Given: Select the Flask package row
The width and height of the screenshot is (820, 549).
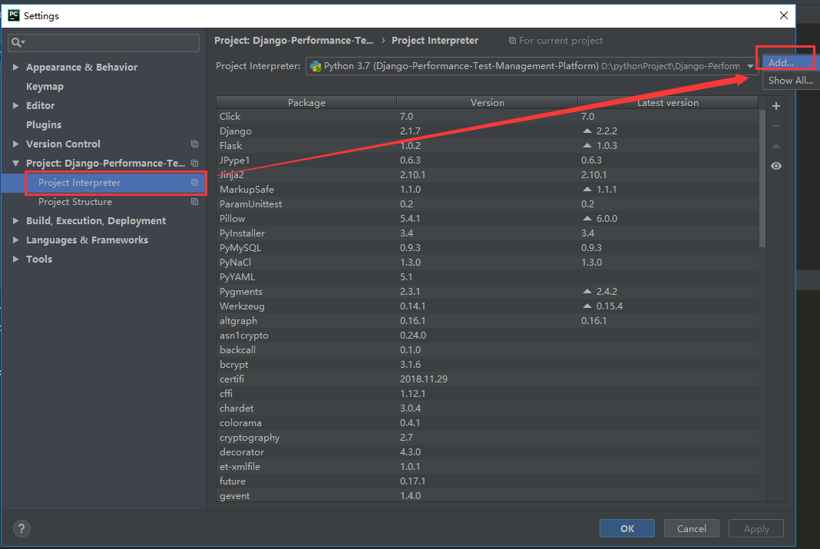Looking at the screenshot, I should coord(488,146).
